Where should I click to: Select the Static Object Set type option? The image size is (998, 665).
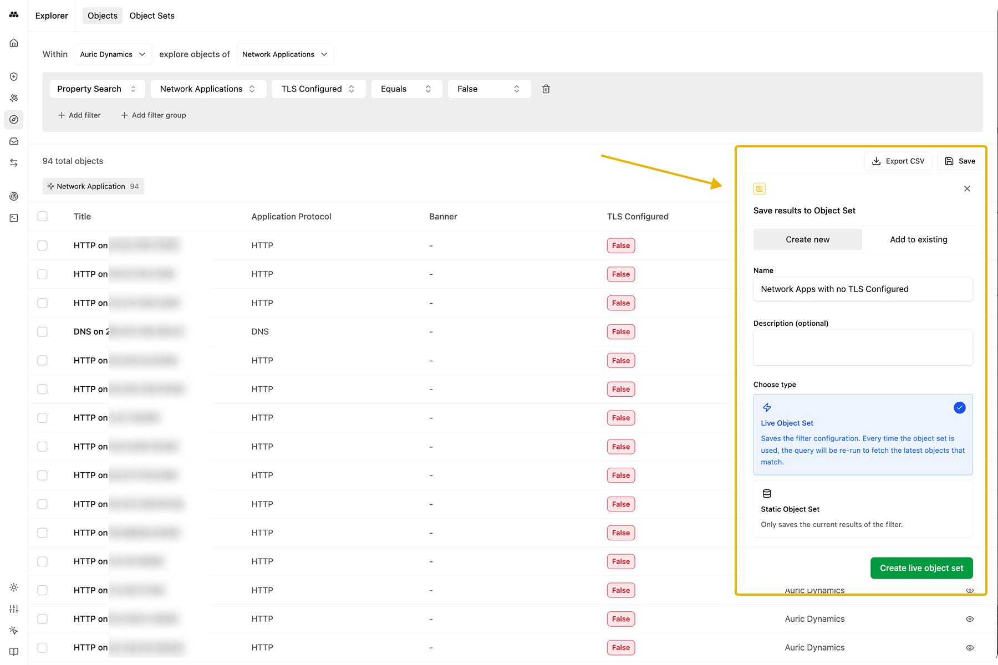click(863, 509)
